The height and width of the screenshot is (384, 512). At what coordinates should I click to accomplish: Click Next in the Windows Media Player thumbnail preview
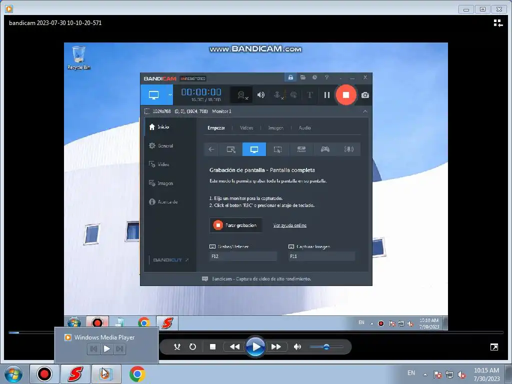pyautogui.click(x=119, y=348)
